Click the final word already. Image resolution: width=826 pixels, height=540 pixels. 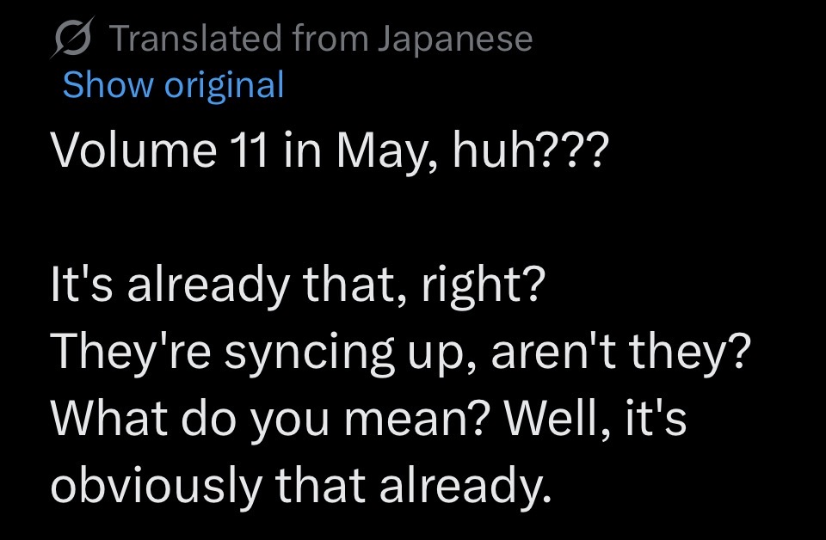click(x=462, y=488)
